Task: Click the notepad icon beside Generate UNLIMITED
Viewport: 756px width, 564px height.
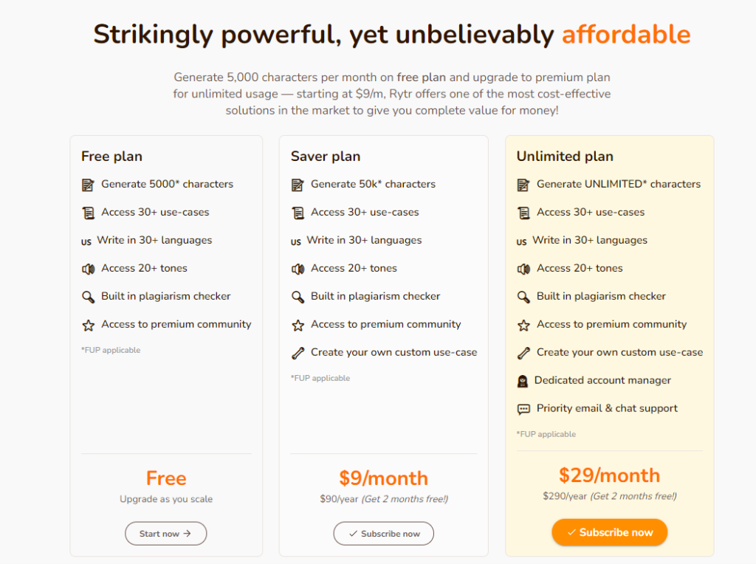Action: [x=523, y=185]
